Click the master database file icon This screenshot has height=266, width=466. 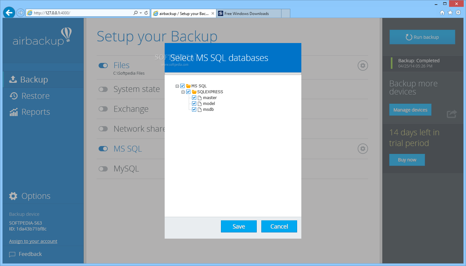200,98
